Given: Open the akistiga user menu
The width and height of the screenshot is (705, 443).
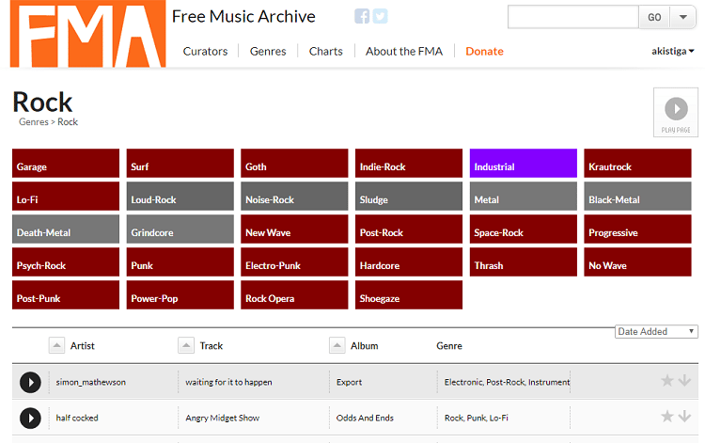Looking at the screenshot, I should click(673, 52).
